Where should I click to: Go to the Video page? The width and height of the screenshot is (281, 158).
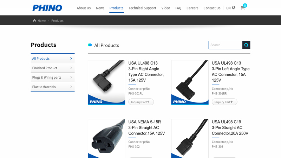coord(166,8)
